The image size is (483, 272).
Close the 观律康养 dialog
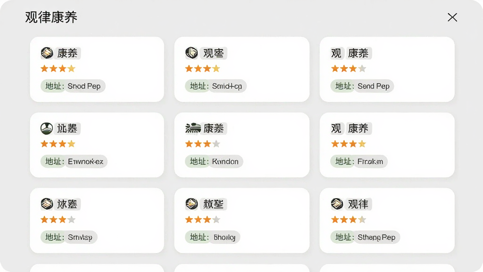tap(452, 17)
